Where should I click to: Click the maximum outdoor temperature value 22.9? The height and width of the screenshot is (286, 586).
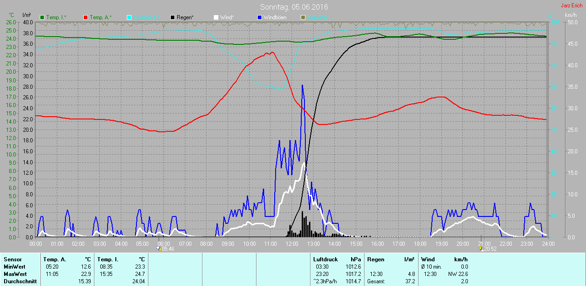point(86,274)
